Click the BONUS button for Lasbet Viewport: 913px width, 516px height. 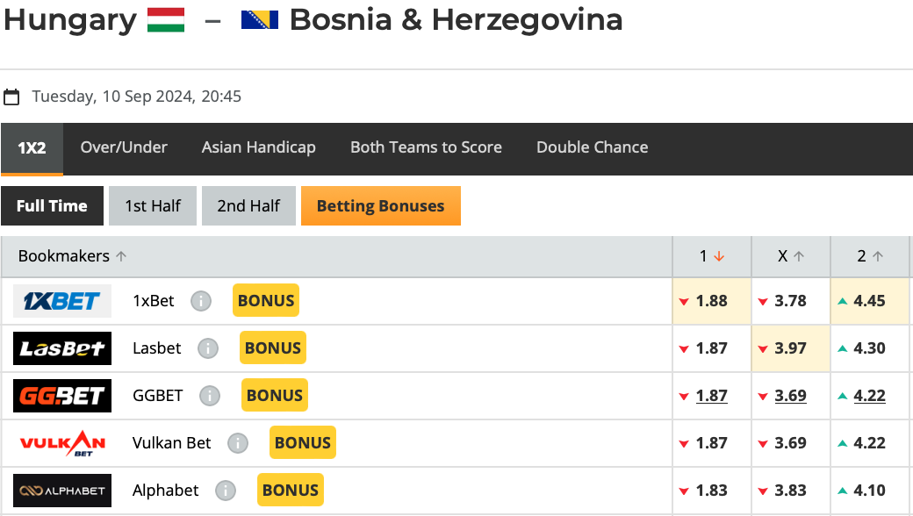[x=273, y=348]
